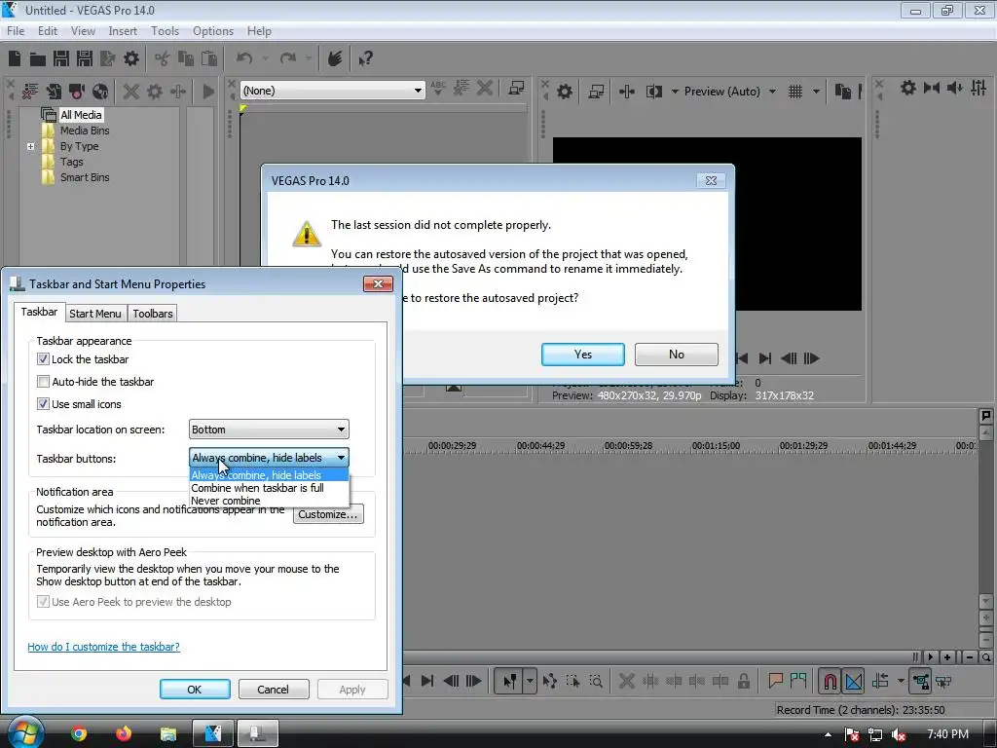997x748 pixels.
Task: Click the Insert Region icon
Action: (798, 681)
